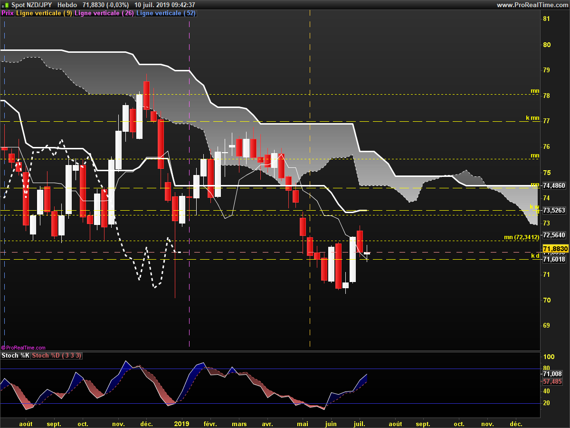Click the 72,5640 price level tag

[x=553, y=235]
